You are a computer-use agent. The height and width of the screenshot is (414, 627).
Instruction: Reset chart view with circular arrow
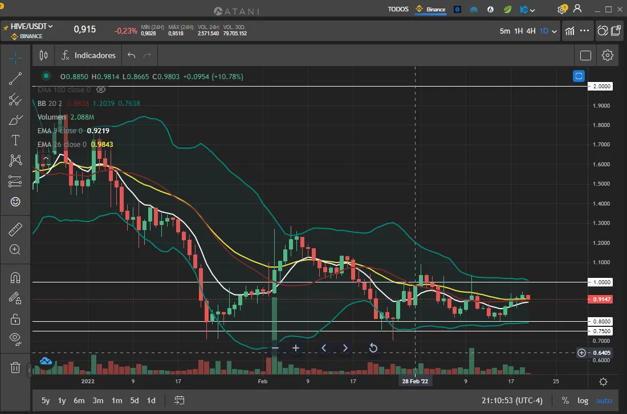373,348
